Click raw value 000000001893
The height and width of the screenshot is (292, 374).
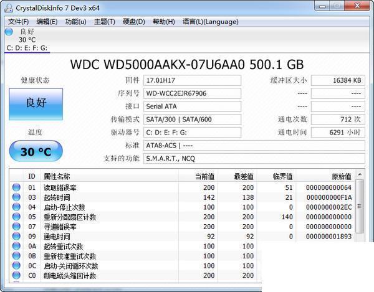click(x=329, y=237)
